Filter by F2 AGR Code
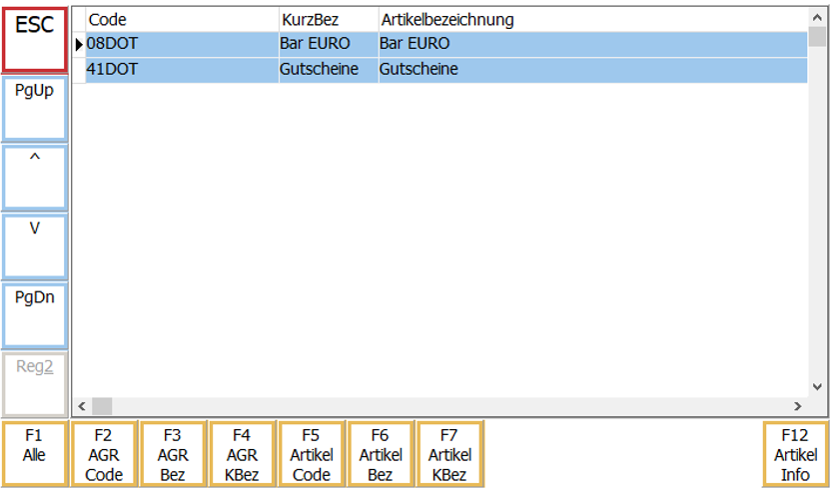 point(104,454)
